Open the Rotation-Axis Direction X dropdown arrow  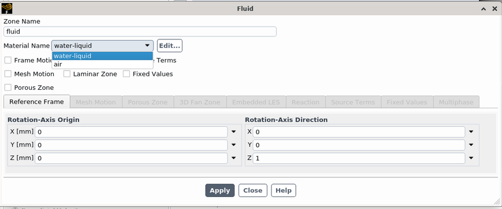tap(471, 132)
